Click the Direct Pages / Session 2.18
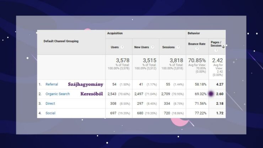263x148 pixels. click(220, 104)
